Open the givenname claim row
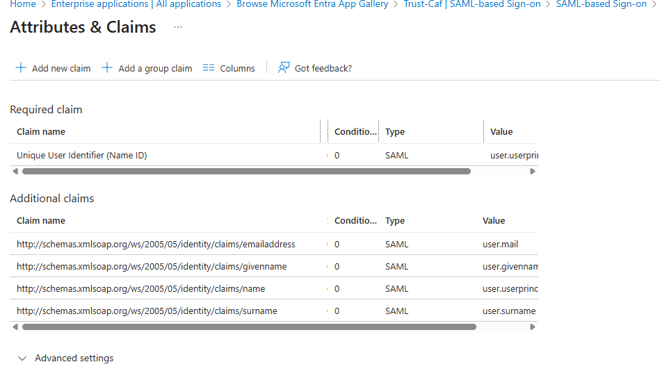This screenshot has width=660, height=371. (274, 266)
